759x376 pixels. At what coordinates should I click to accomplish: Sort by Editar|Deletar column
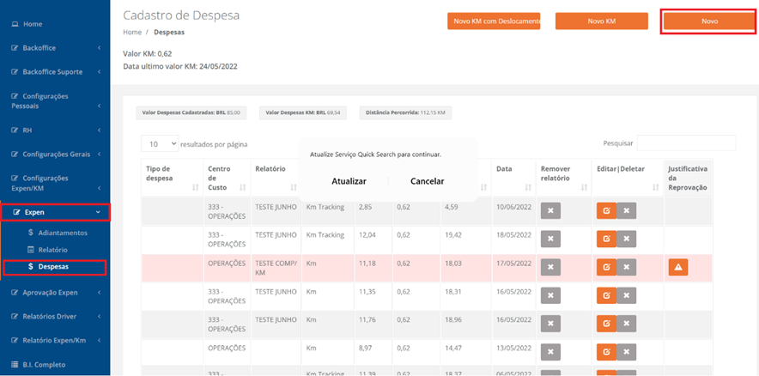[x=628, y=178]
